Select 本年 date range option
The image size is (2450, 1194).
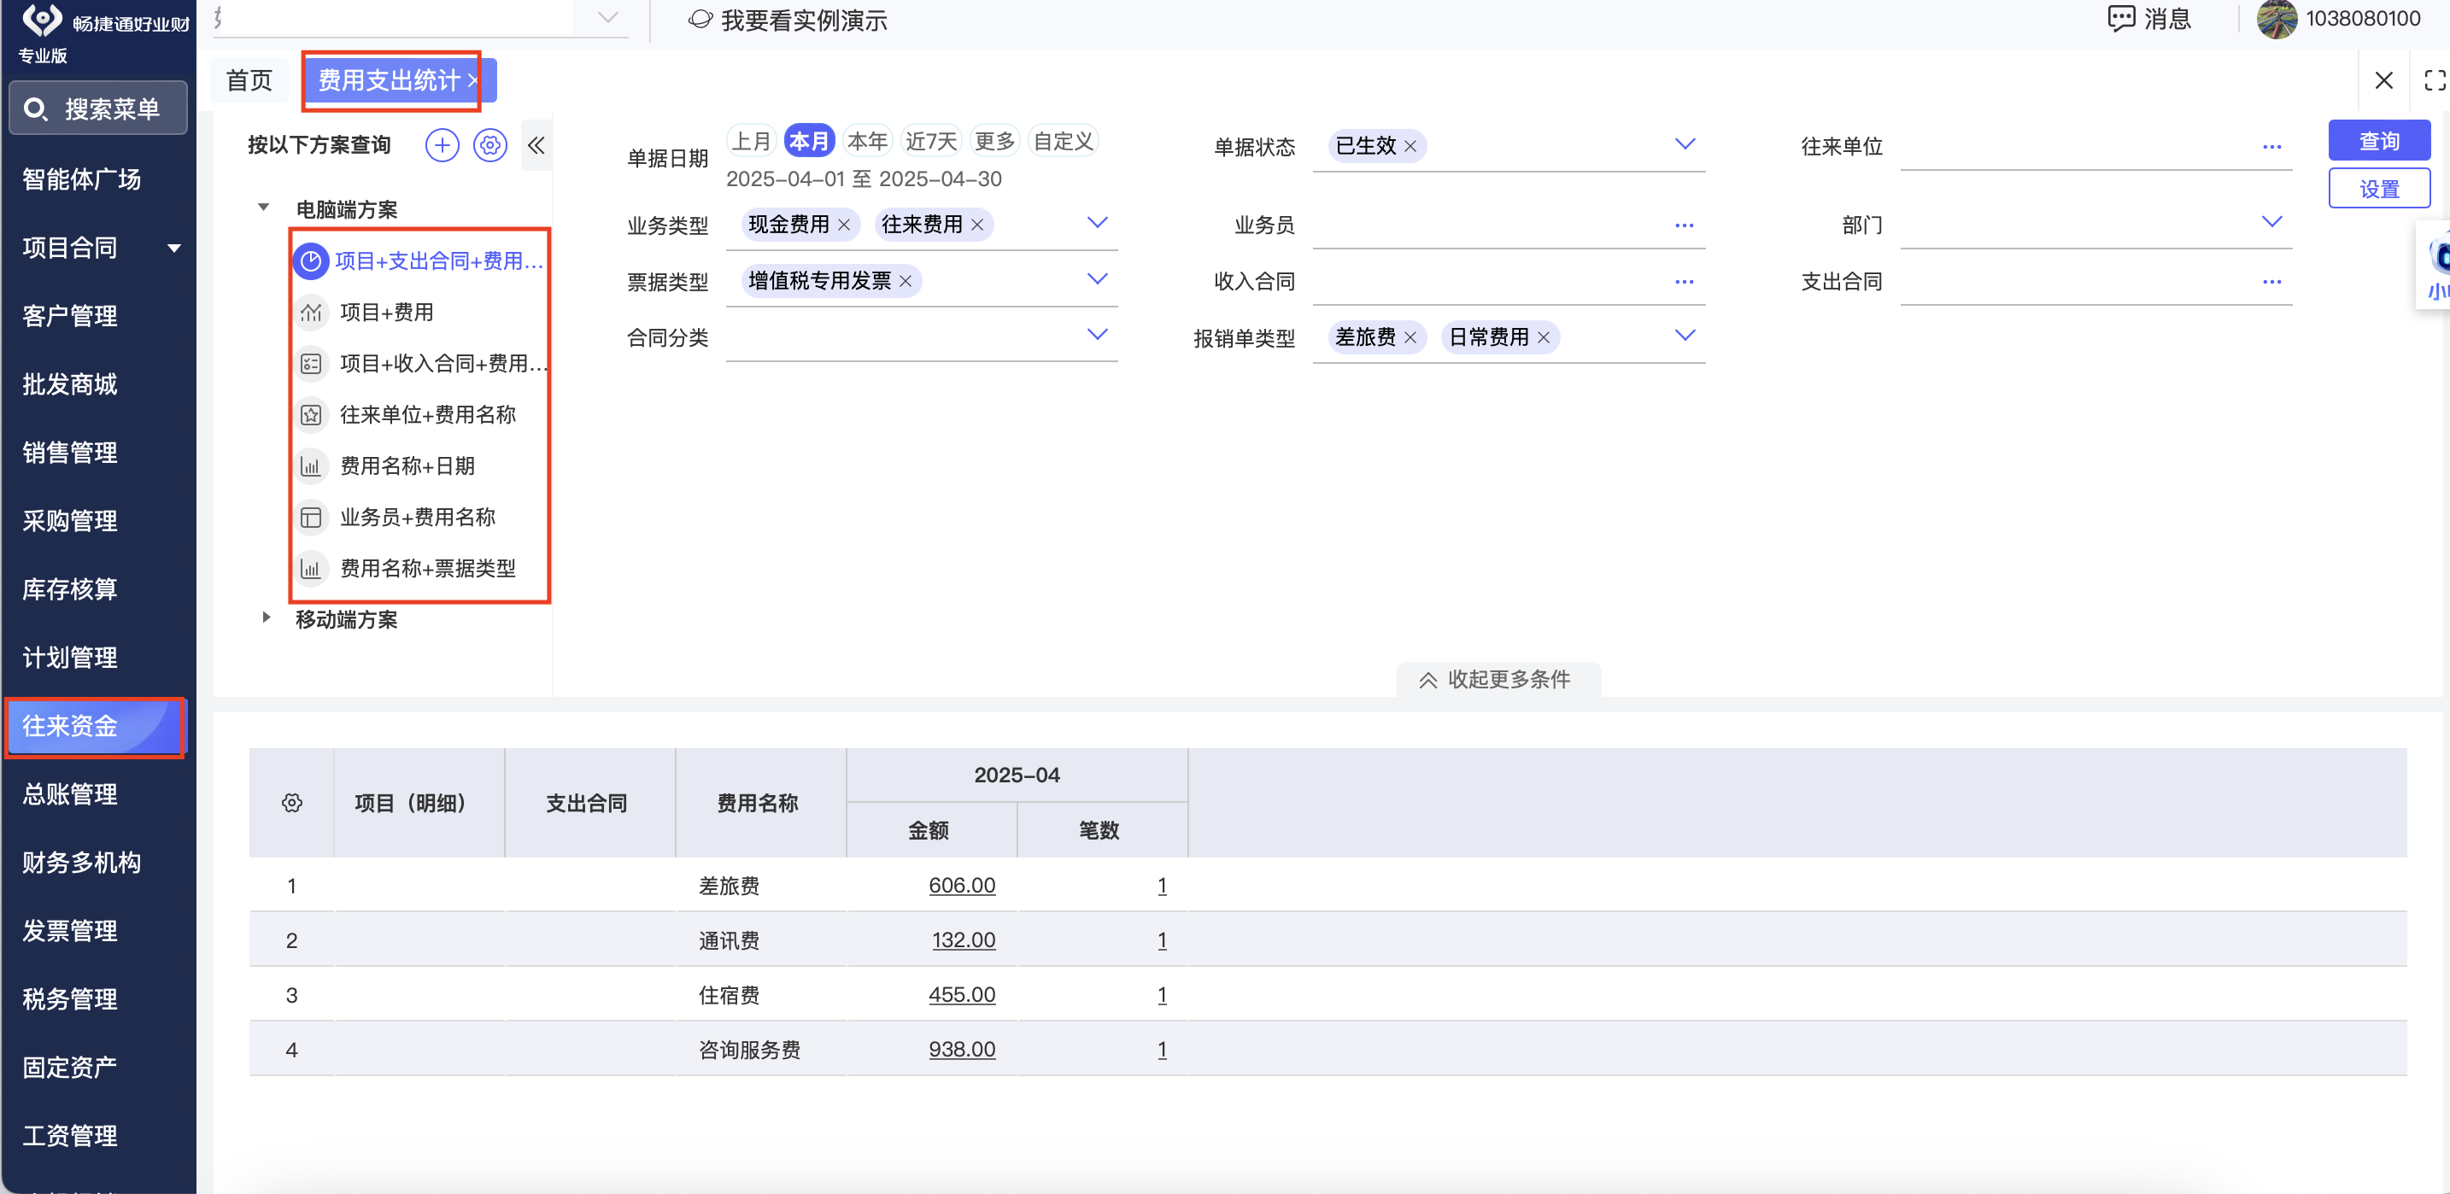coord(866,141)
